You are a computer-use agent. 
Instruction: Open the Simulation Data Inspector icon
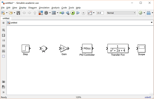90,13
